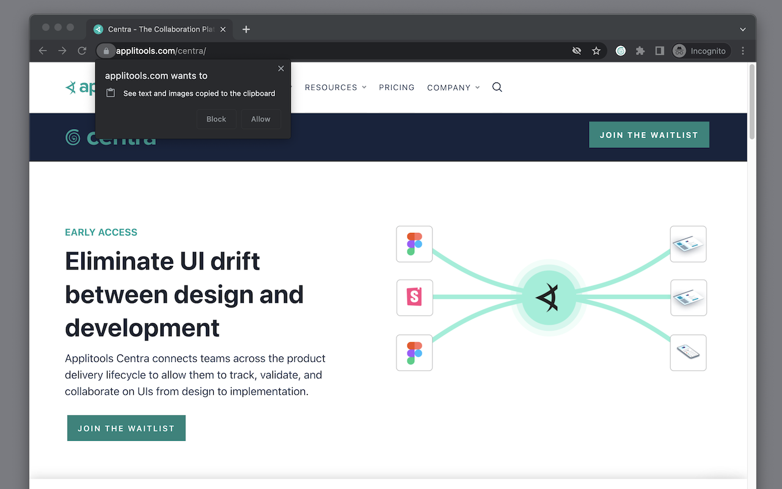The image size is (782, 489).
Task: Click the JOIN THE WAITLIST button below the description
Action: point(126,428)
